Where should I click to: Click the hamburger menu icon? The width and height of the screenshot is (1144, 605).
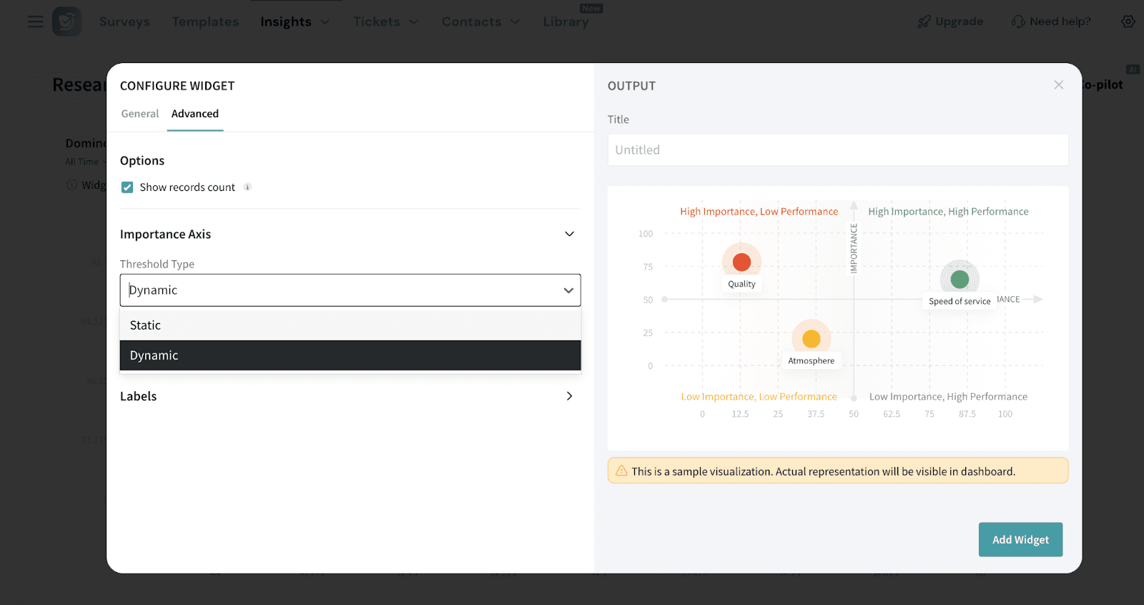(35, 21)
